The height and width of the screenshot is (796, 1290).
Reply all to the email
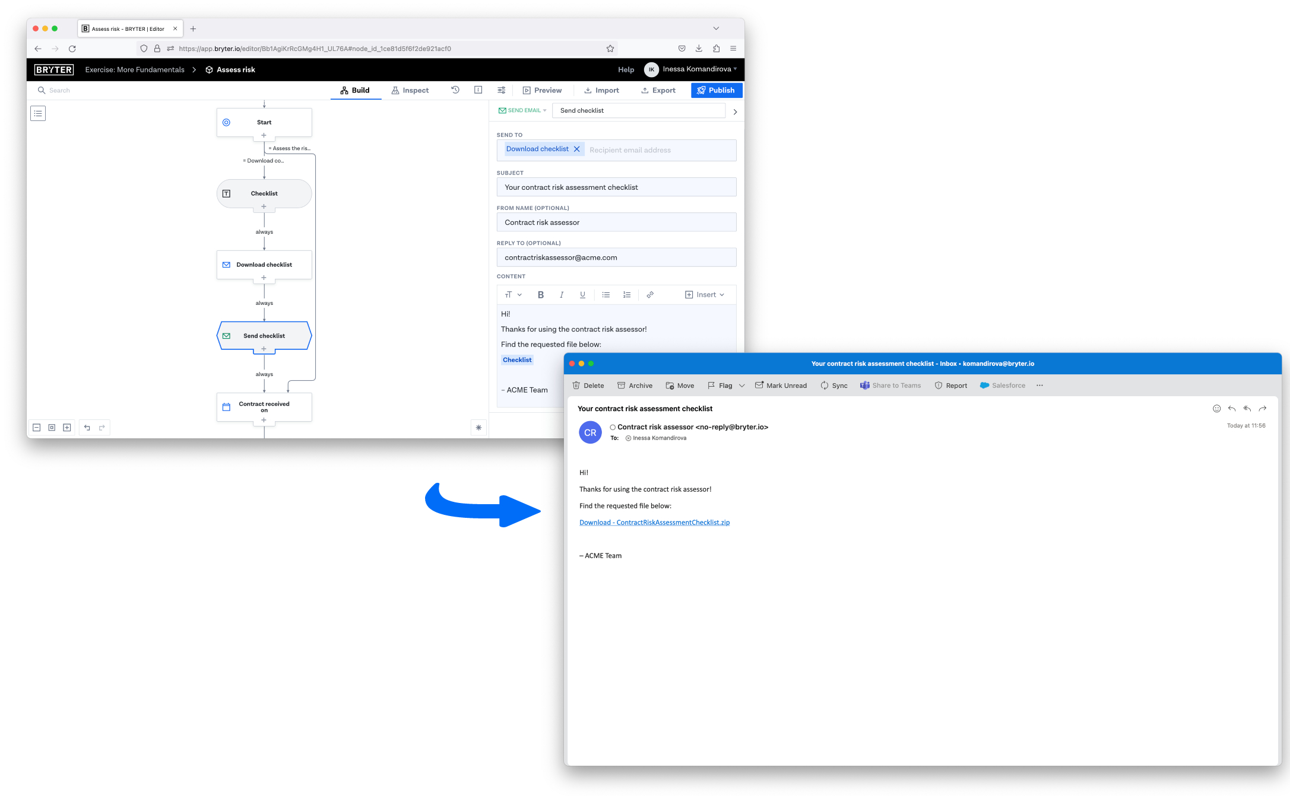[x=1247, y=409]
